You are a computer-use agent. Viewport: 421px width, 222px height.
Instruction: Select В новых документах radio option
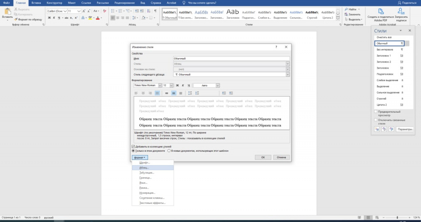click(x=169, y=151)
